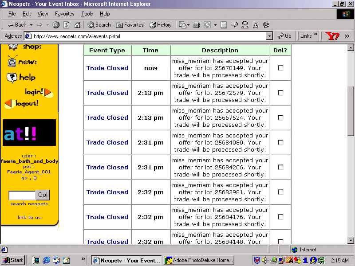
Task: Click the Messenger person toolbar icon
Action: pos(245,25)
